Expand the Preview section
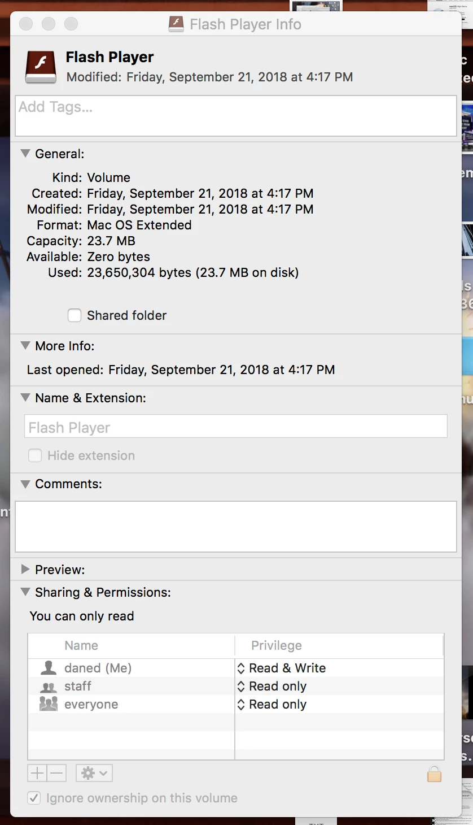Screen dimensions: 473x825 click(x=25, y=569)
